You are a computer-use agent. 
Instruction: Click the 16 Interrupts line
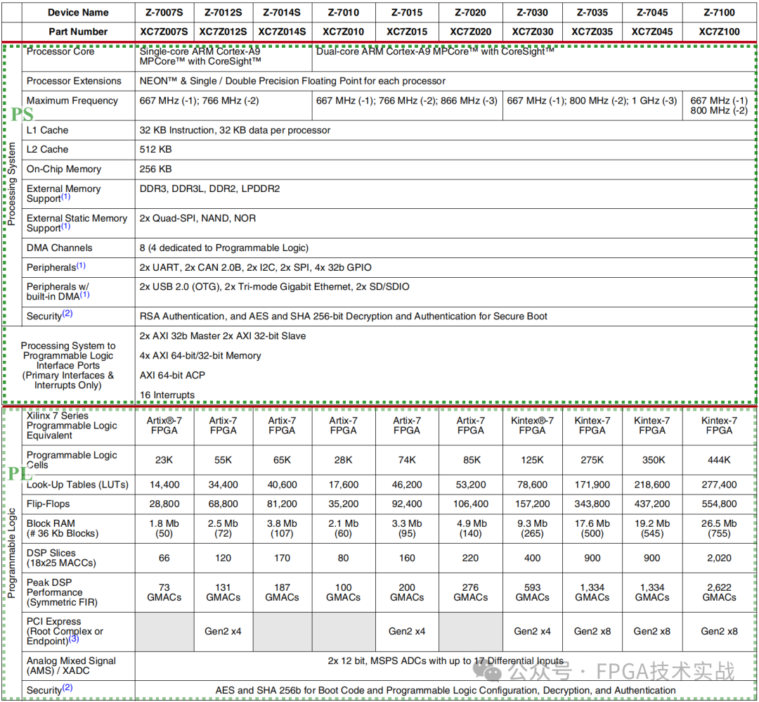[x=167, y=395]
